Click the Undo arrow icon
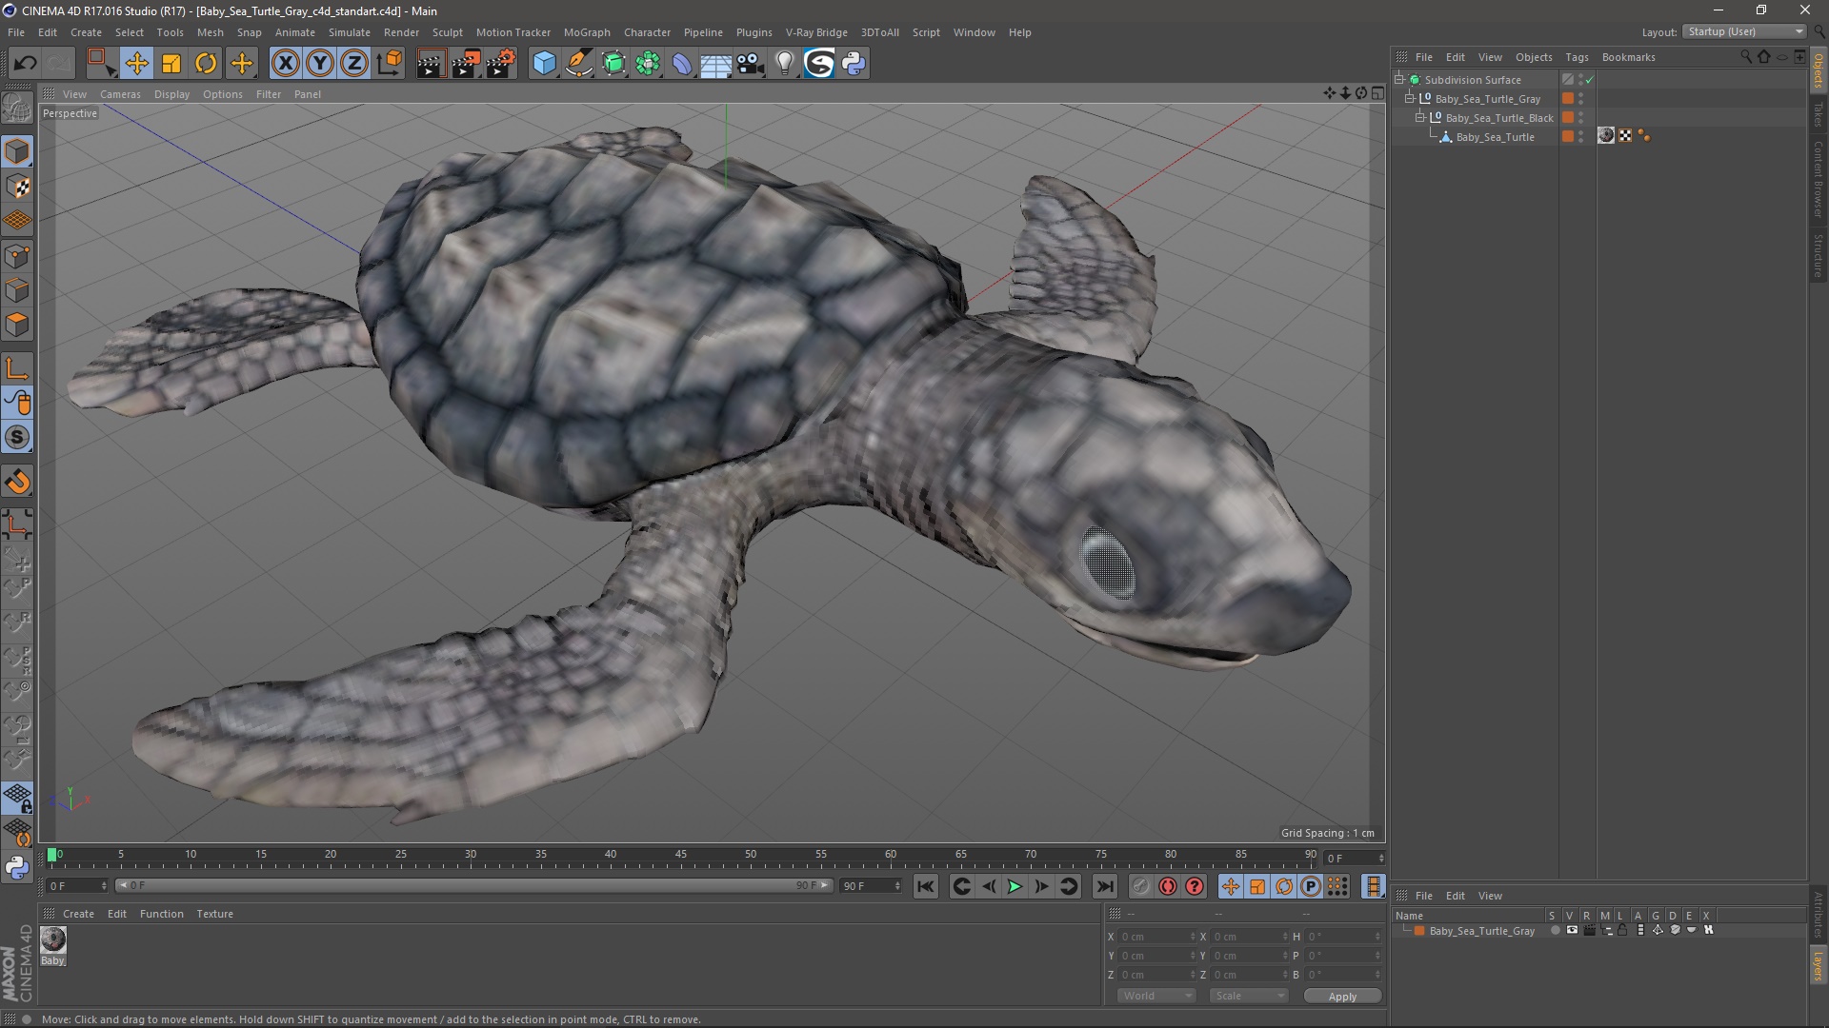 tap(25, 64)
